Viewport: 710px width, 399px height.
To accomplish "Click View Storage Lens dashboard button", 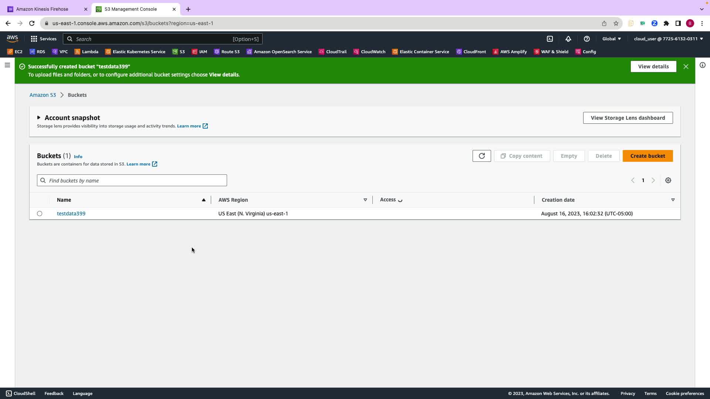I will click(628, 118).
